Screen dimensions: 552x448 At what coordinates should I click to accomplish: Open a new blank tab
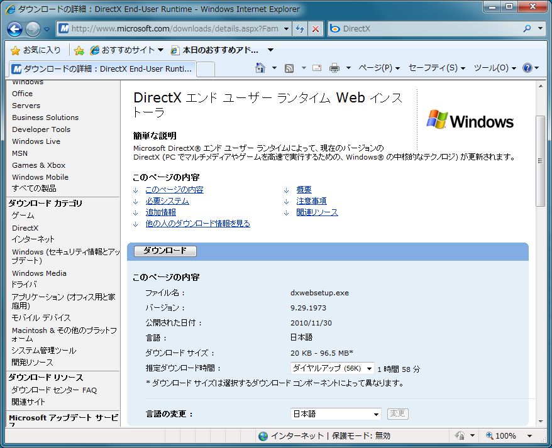(206, 69)
